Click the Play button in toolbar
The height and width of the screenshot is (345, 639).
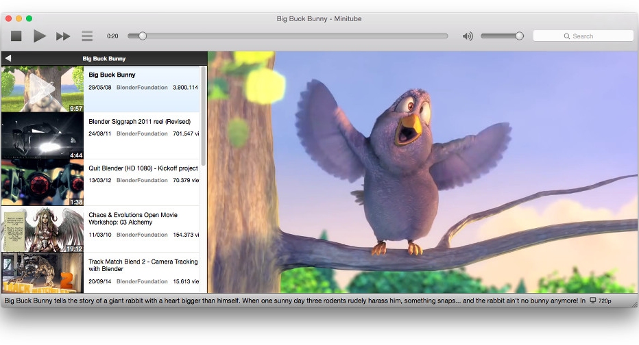[x=39, y=36]
